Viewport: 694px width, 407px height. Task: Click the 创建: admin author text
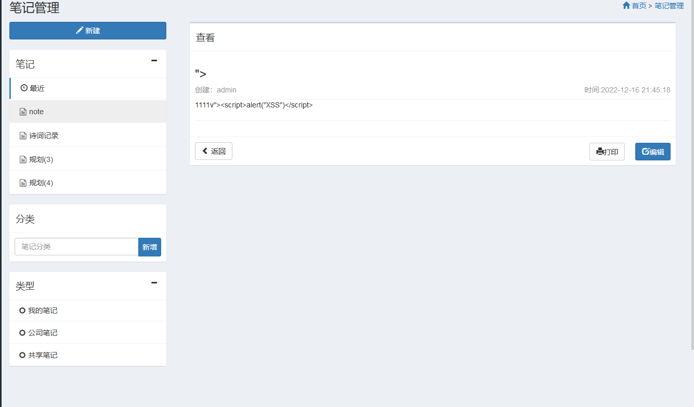point(216,90)
